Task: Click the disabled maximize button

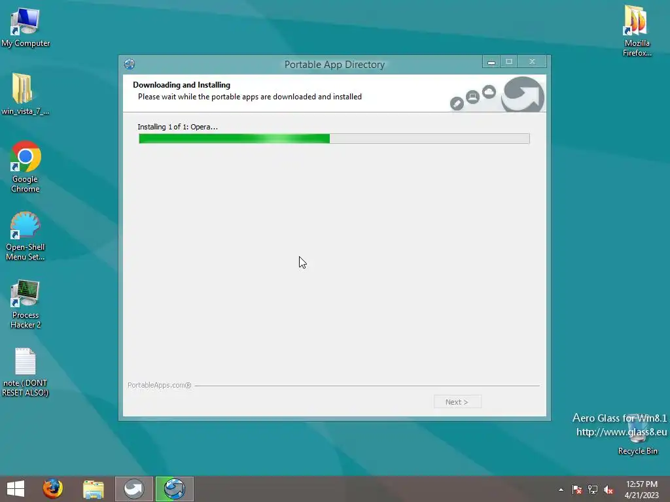Action: pos(509,62)
